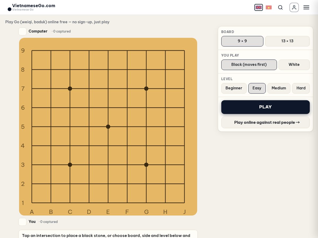Set level to Medium

(279, 88)
